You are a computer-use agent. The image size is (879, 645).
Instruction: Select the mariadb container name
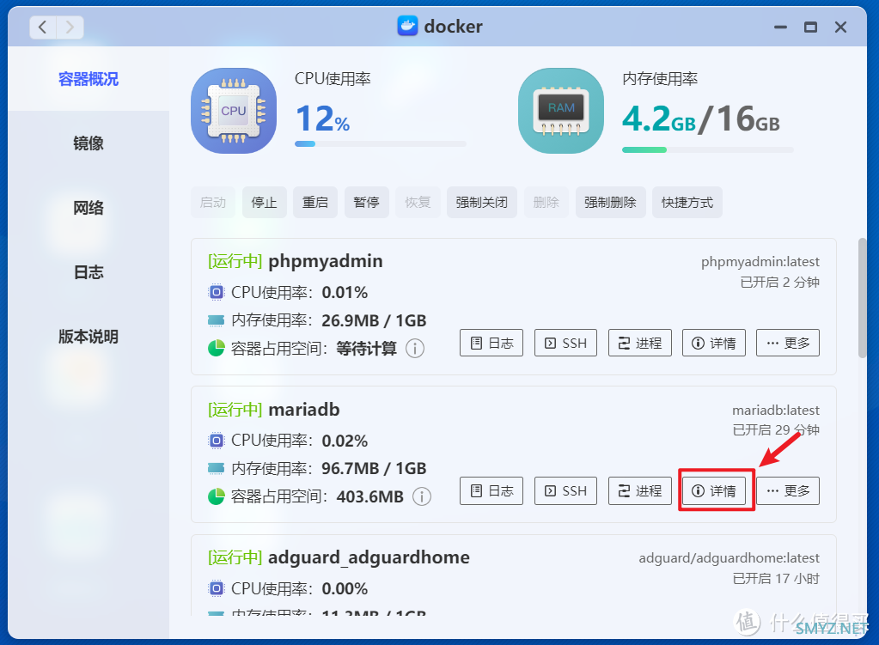[x=304, y=410]
